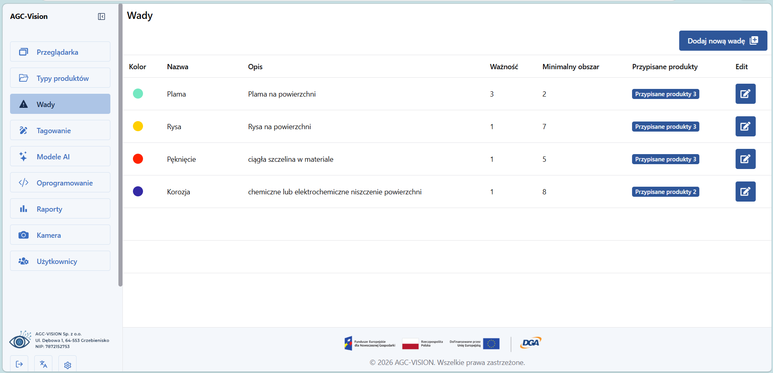Open the settings gear icon
Viewport: 773px width, 373px height.
68,365
